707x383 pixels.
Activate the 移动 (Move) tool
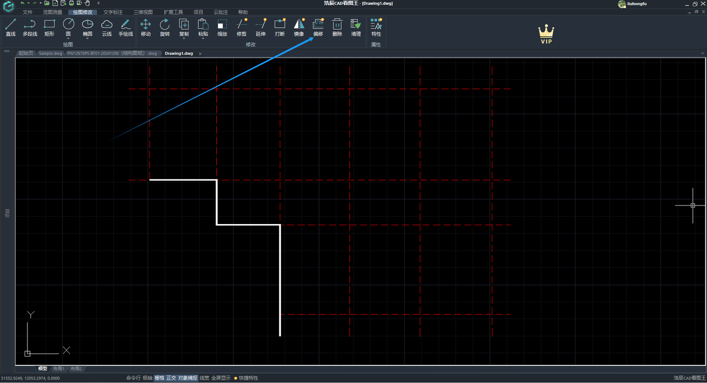coord(146,27)
